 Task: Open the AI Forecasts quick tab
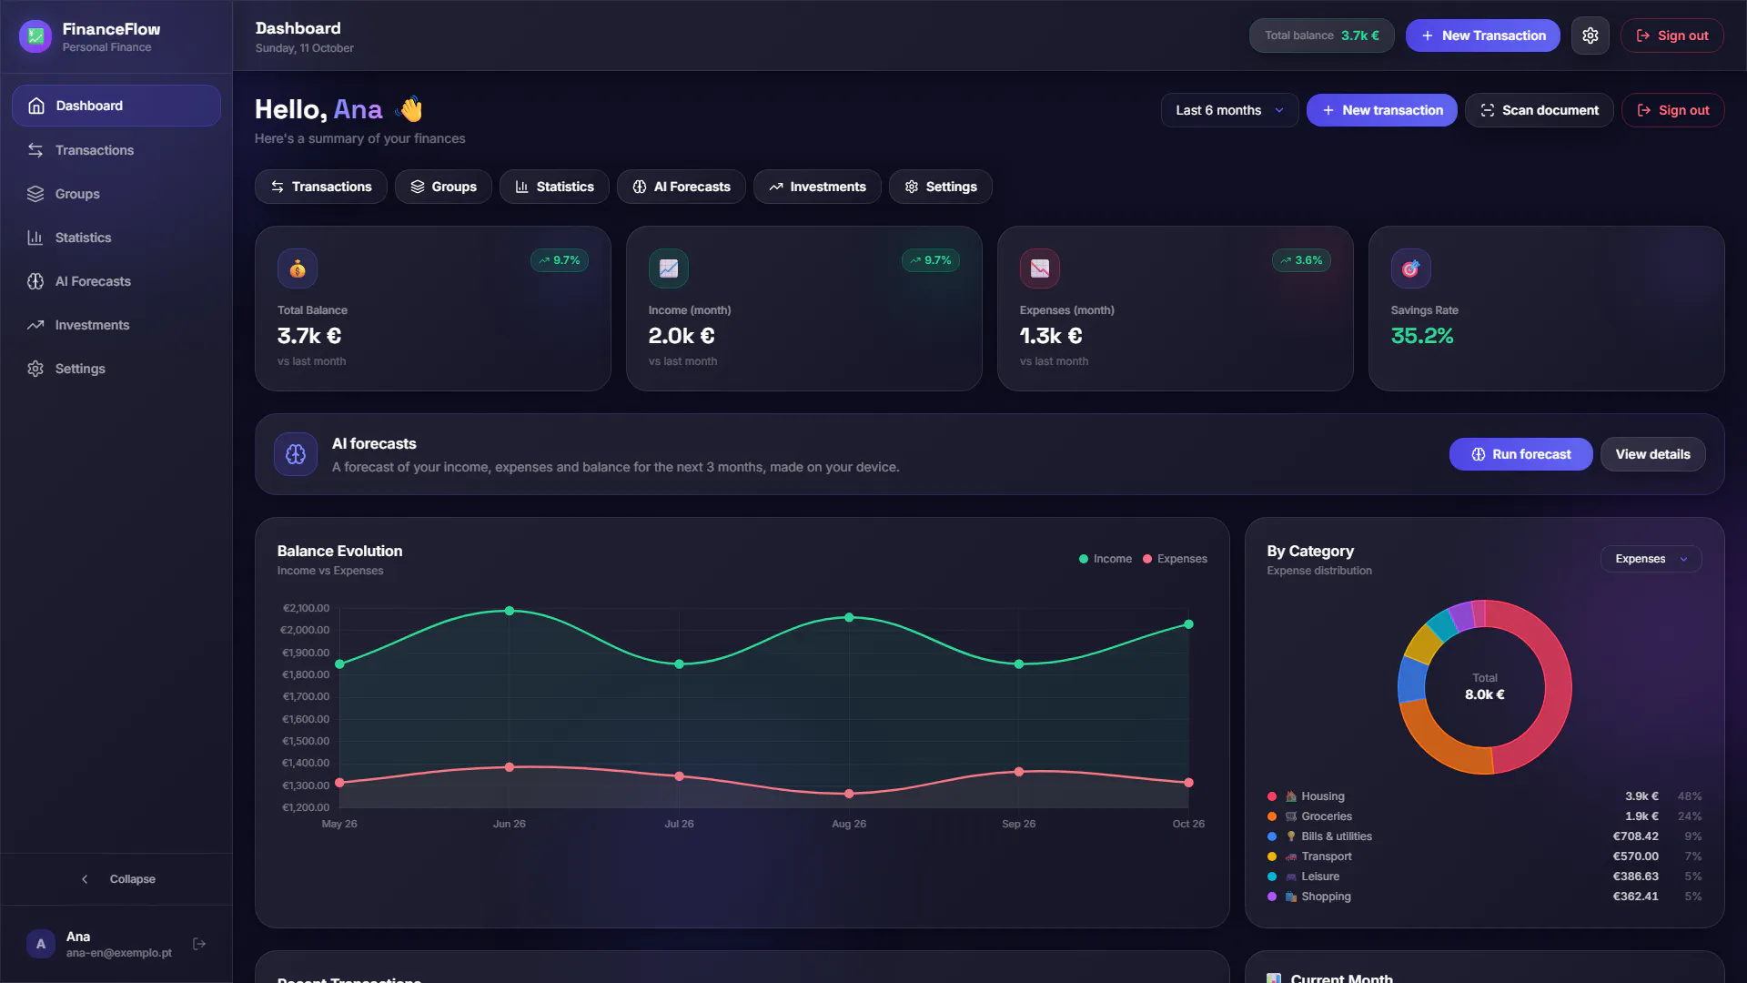(x=681, y=187)
